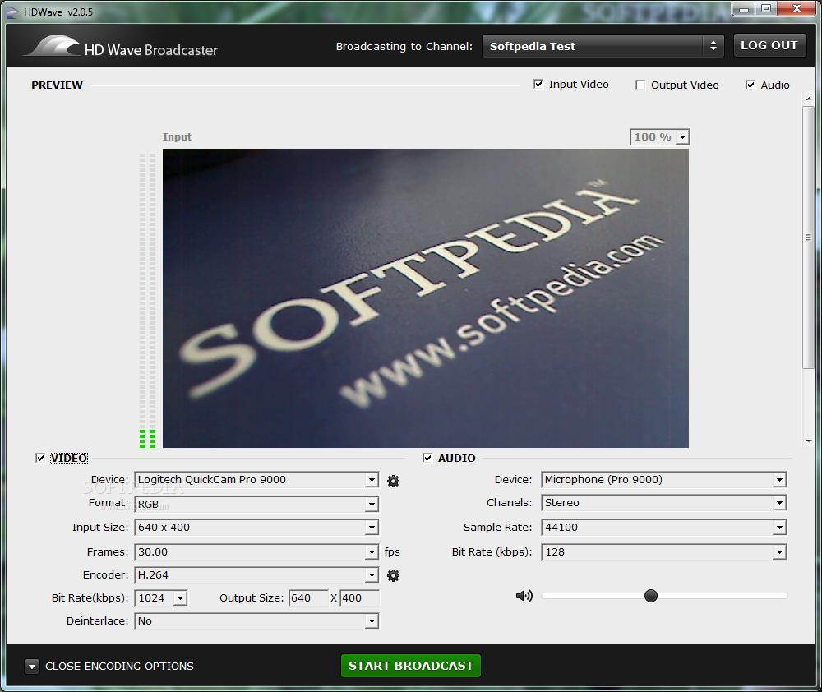Click the audio level meter
This screenshot has height=692, width=822.
(147, 301)
